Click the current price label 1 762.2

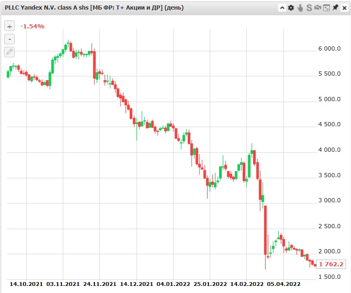click(x=331, y=264)
